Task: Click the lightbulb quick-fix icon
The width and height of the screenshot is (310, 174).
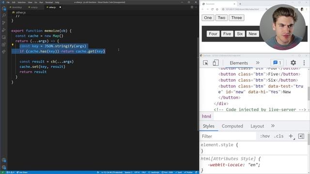Action: 13,45
